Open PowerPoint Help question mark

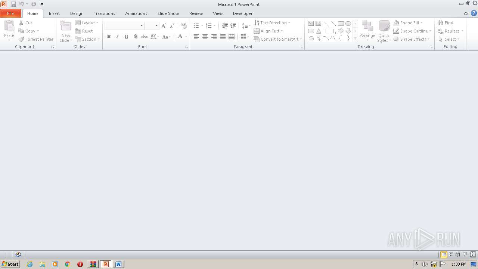coord(474,13)
